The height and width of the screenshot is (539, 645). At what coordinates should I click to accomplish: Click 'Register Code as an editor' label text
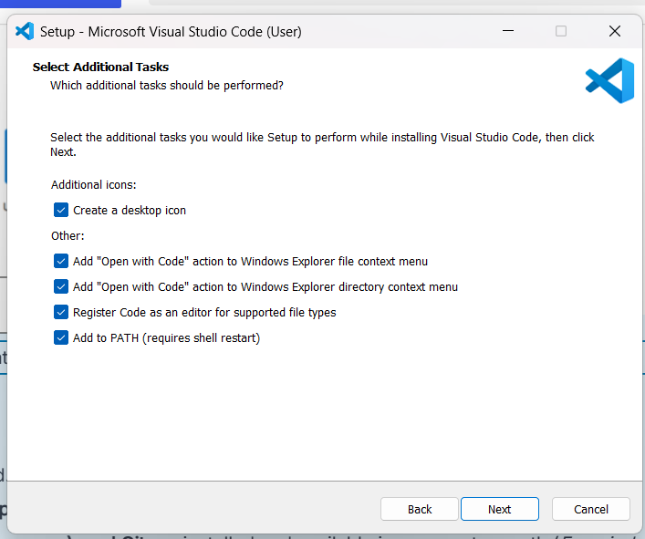204,313
